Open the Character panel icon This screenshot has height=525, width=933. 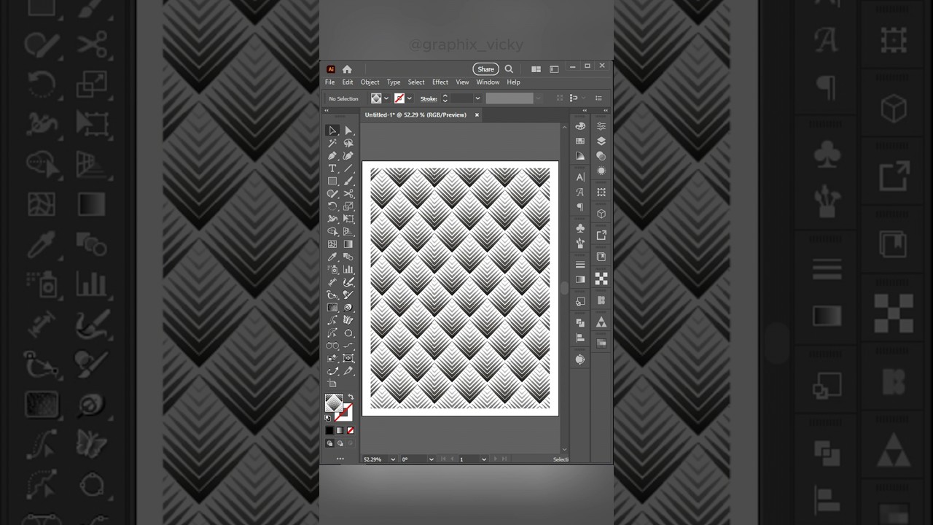coord(580,177)
